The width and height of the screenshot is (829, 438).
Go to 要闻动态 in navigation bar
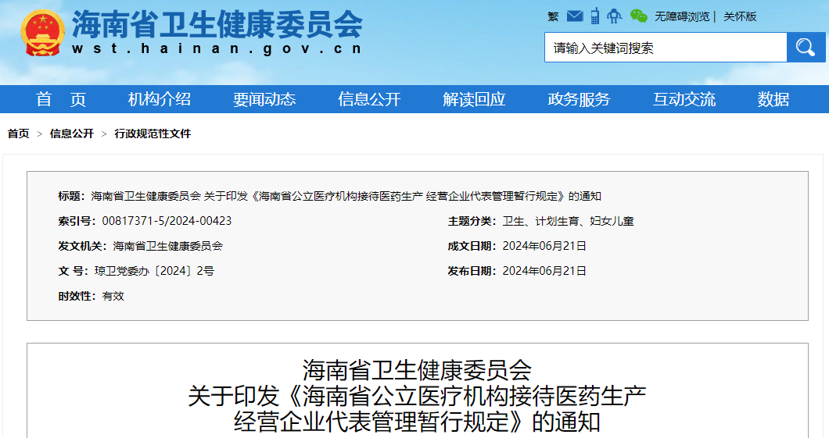tap(264, 99)
